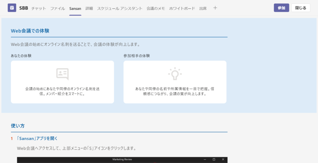The height and width of the screenshot is (163, 318).
Task: Open the チャット tab
Action: [39, 8]
